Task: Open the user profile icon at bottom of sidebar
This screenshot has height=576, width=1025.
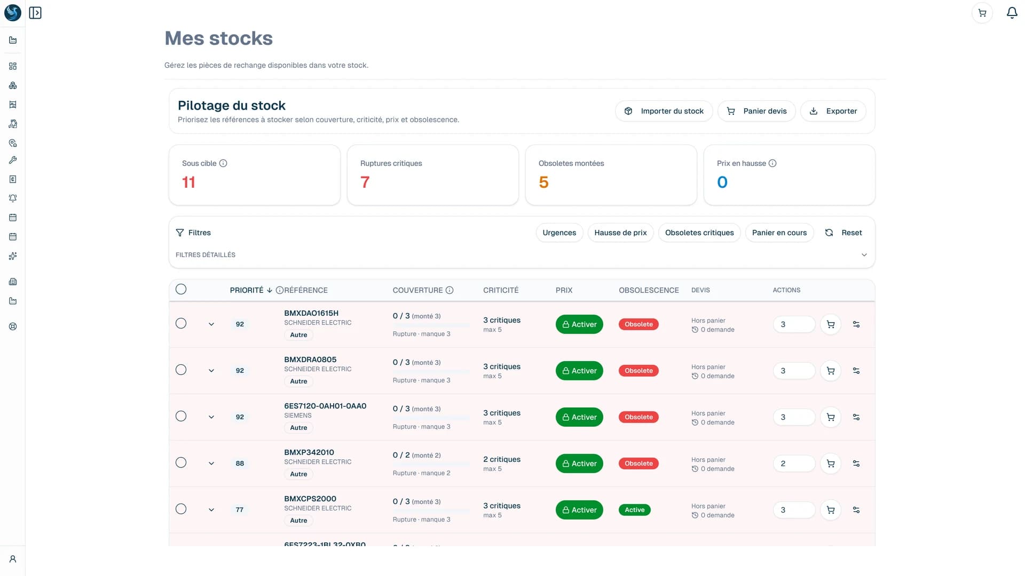Action: (13, 559)
